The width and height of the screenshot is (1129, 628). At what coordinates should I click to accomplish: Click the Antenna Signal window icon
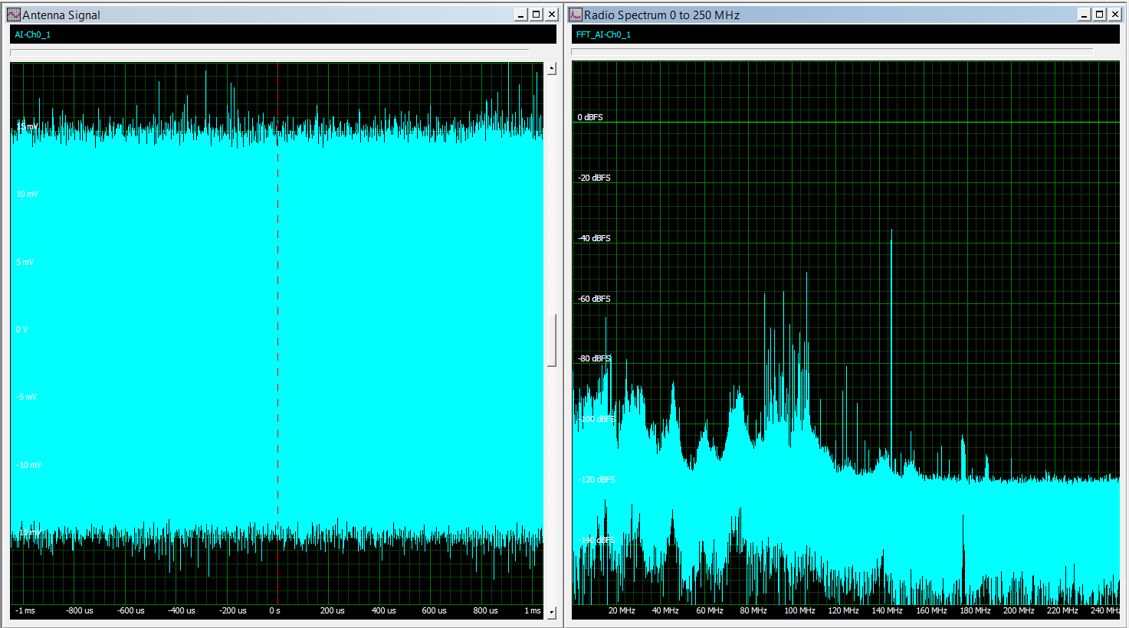14,15
